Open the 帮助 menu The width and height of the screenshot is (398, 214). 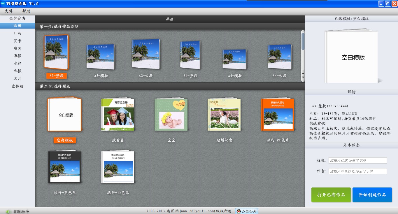(x=26, y=11)
